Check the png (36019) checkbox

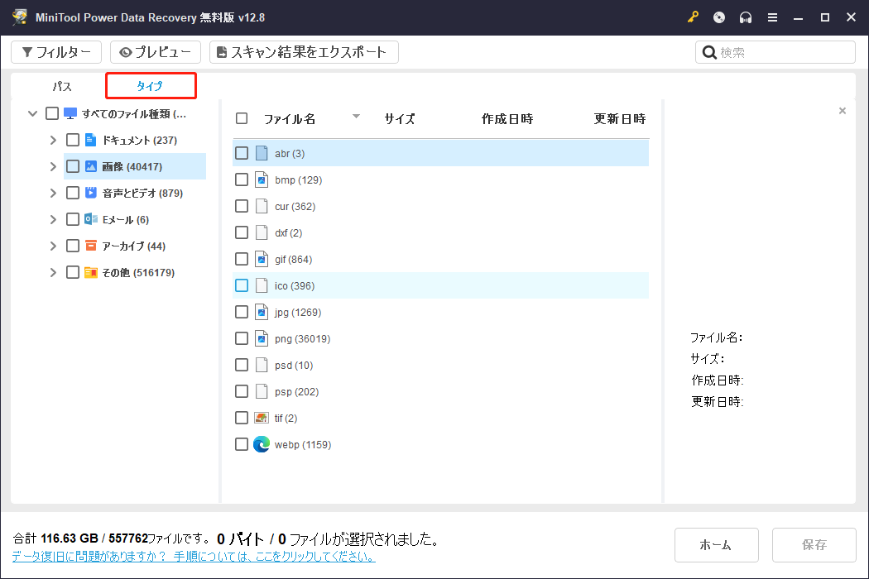242,338
